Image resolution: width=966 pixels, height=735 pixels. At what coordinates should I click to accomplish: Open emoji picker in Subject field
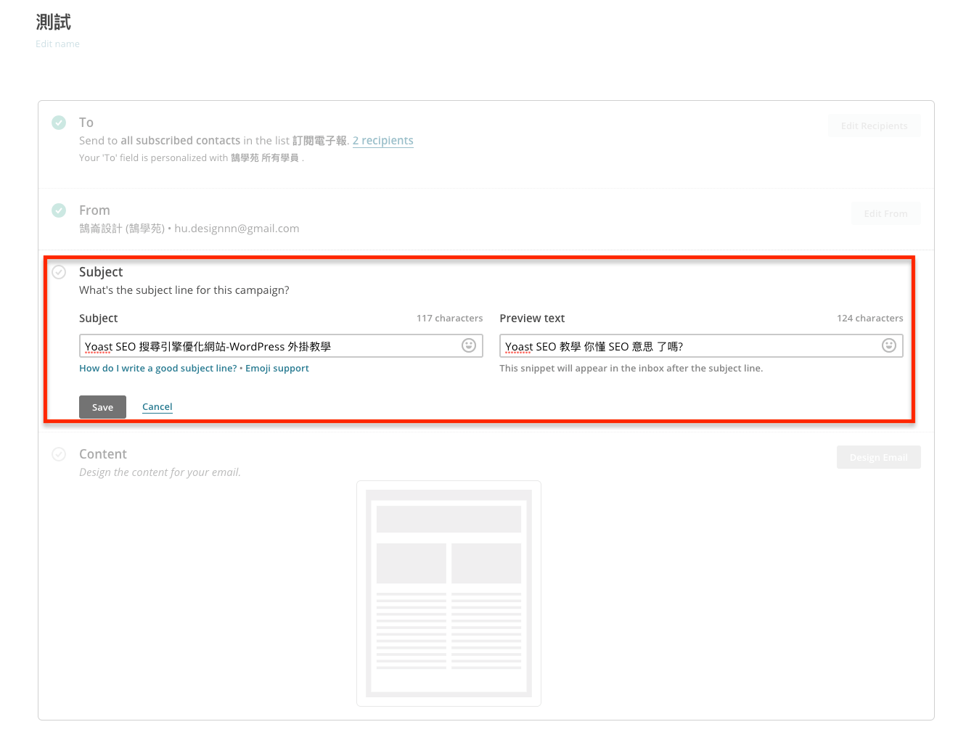pos(469,345)
